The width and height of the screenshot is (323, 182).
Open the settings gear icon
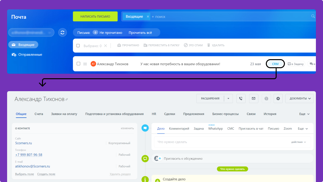(x=278, y=99)
